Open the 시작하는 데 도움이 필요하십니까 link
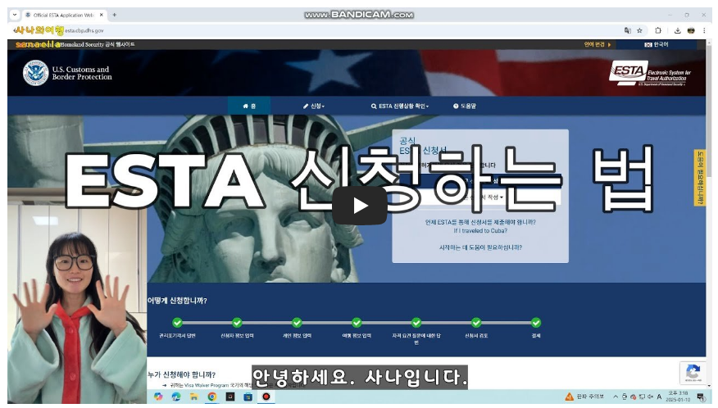This screenshot has width=718, height=408. click(480, 247)
